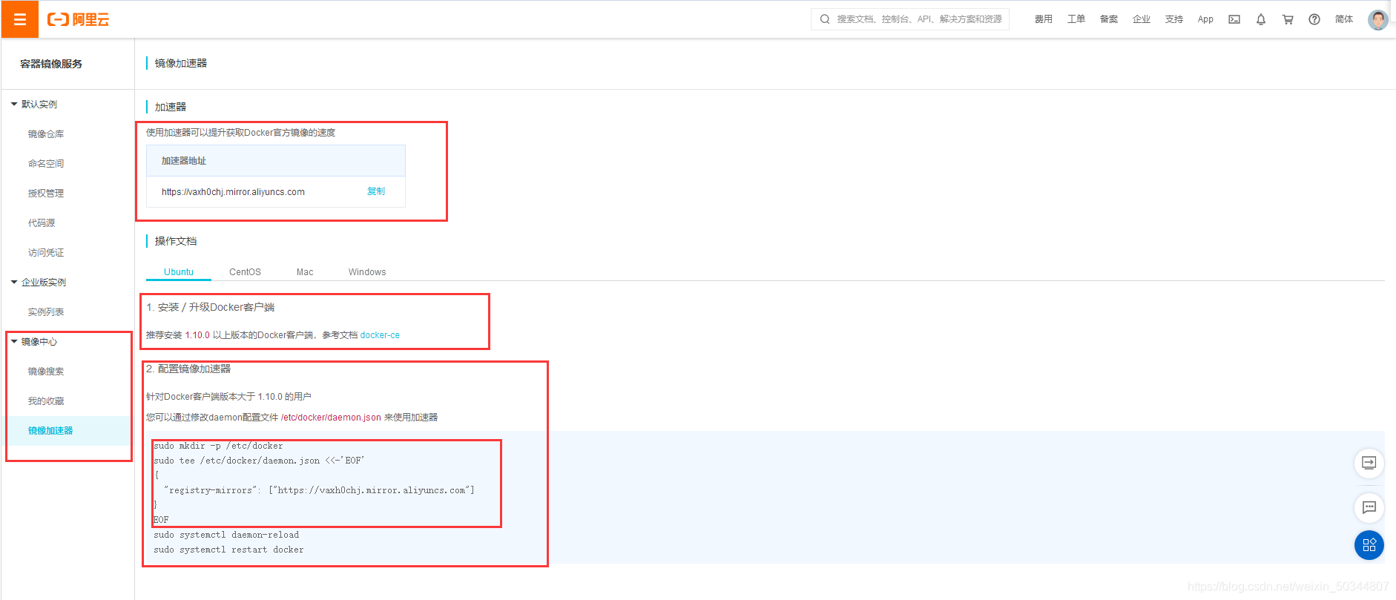Go to 授权管理
This screenshot has width=1396, height=600.
click(46, 194)
